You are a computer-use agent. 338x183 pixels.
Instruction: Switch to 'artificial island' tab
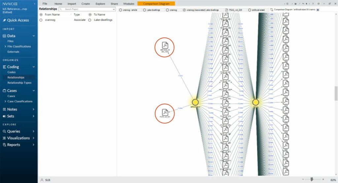click(256, 10)
